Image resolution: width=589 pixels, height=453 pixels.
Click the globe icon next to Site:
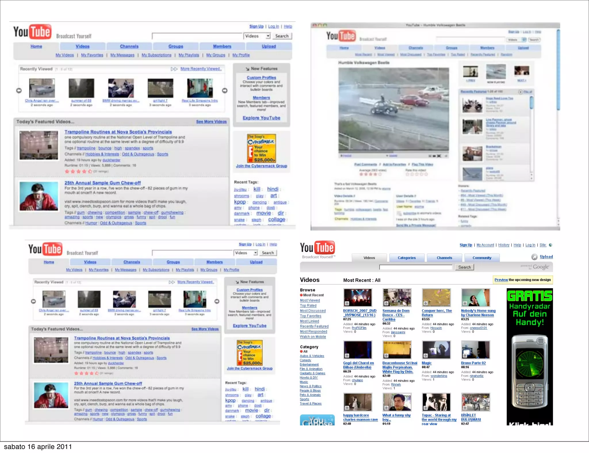tap(550, 245)
